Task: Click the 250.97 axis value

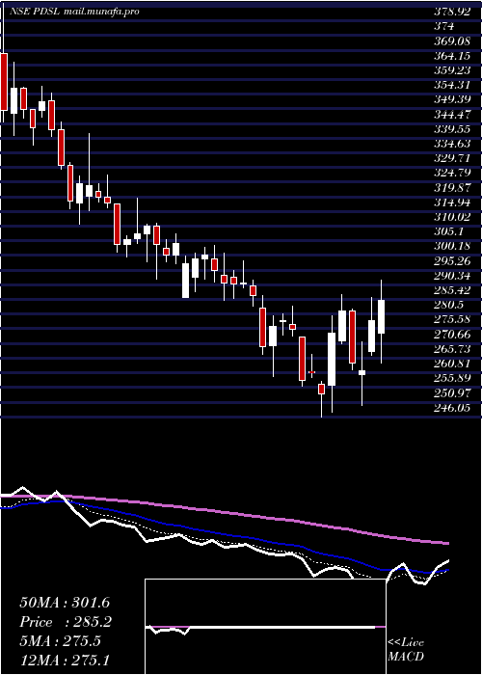Action: 452,392
